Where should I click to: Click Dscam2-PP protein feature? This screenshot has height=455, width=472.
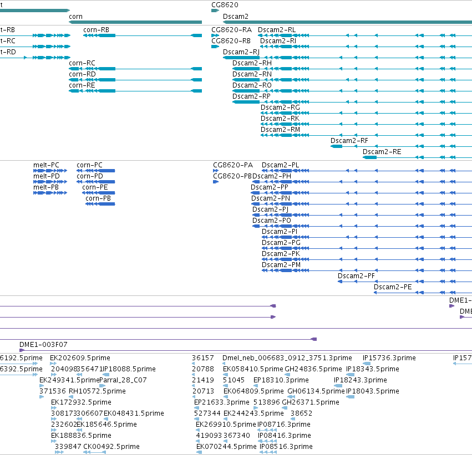point(270,188)
